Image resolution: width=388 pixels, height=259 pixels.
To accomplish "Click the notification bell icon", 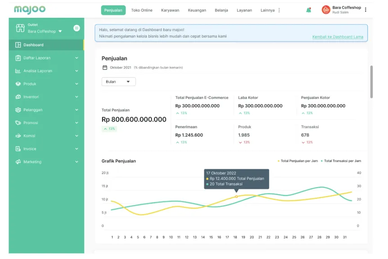I will (308, 10).
